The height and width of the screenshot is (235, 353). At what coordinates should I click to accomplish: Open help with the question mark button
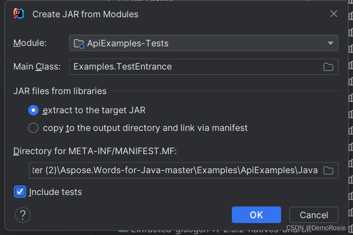point(23,215)
